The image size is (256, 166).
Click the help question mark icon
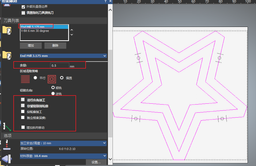(x=106, y=1)
